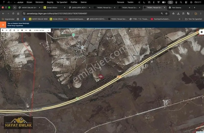Open a new tab with plus button
This screenshot has width=204, height=133.
click(195, 8)
